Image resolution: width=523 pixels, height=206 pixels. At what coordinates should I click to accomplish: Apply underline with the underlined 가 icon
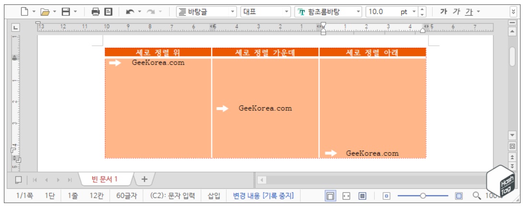pos(469,12)
